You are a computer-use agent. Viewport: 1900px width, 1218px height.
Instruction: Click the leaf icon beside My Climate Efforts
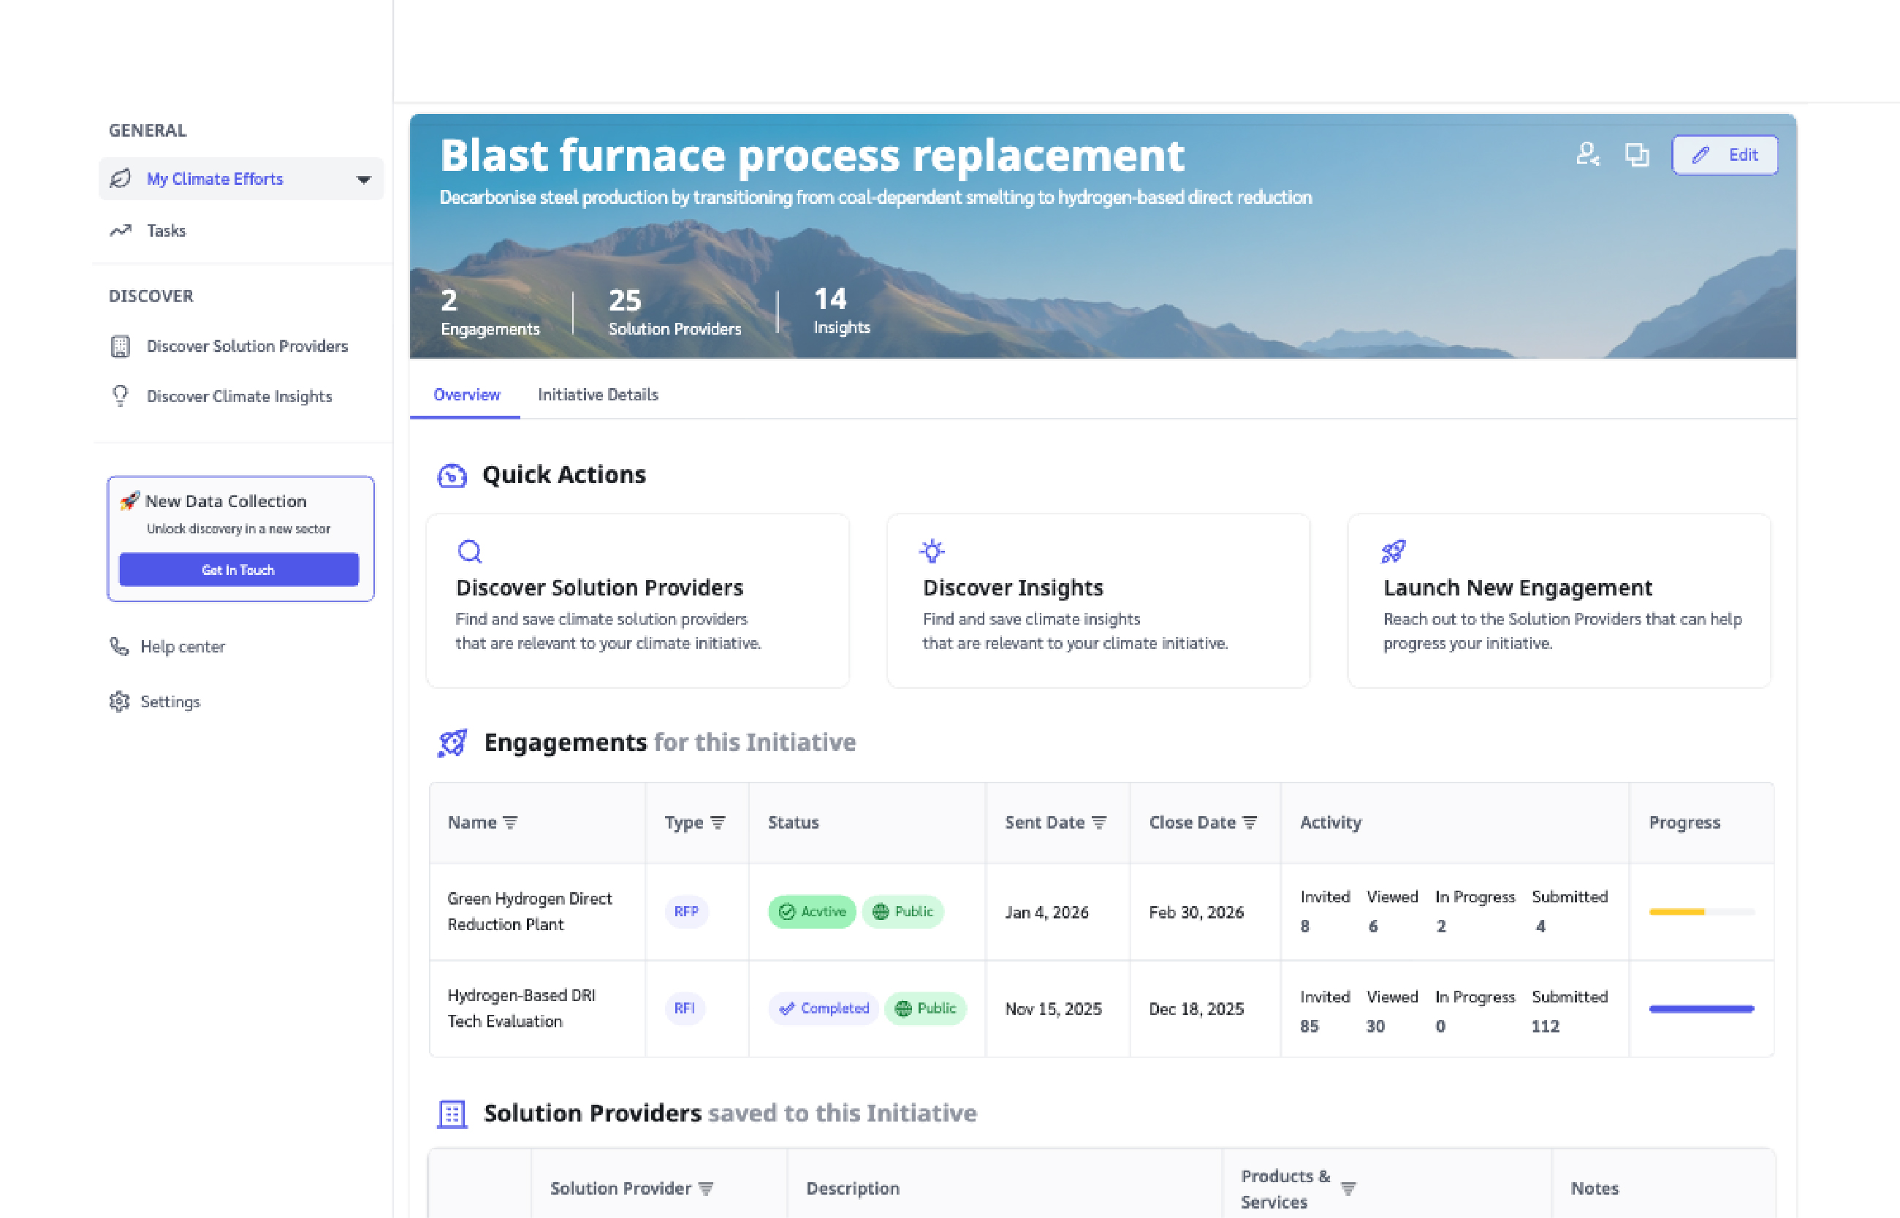coord(121,179)
